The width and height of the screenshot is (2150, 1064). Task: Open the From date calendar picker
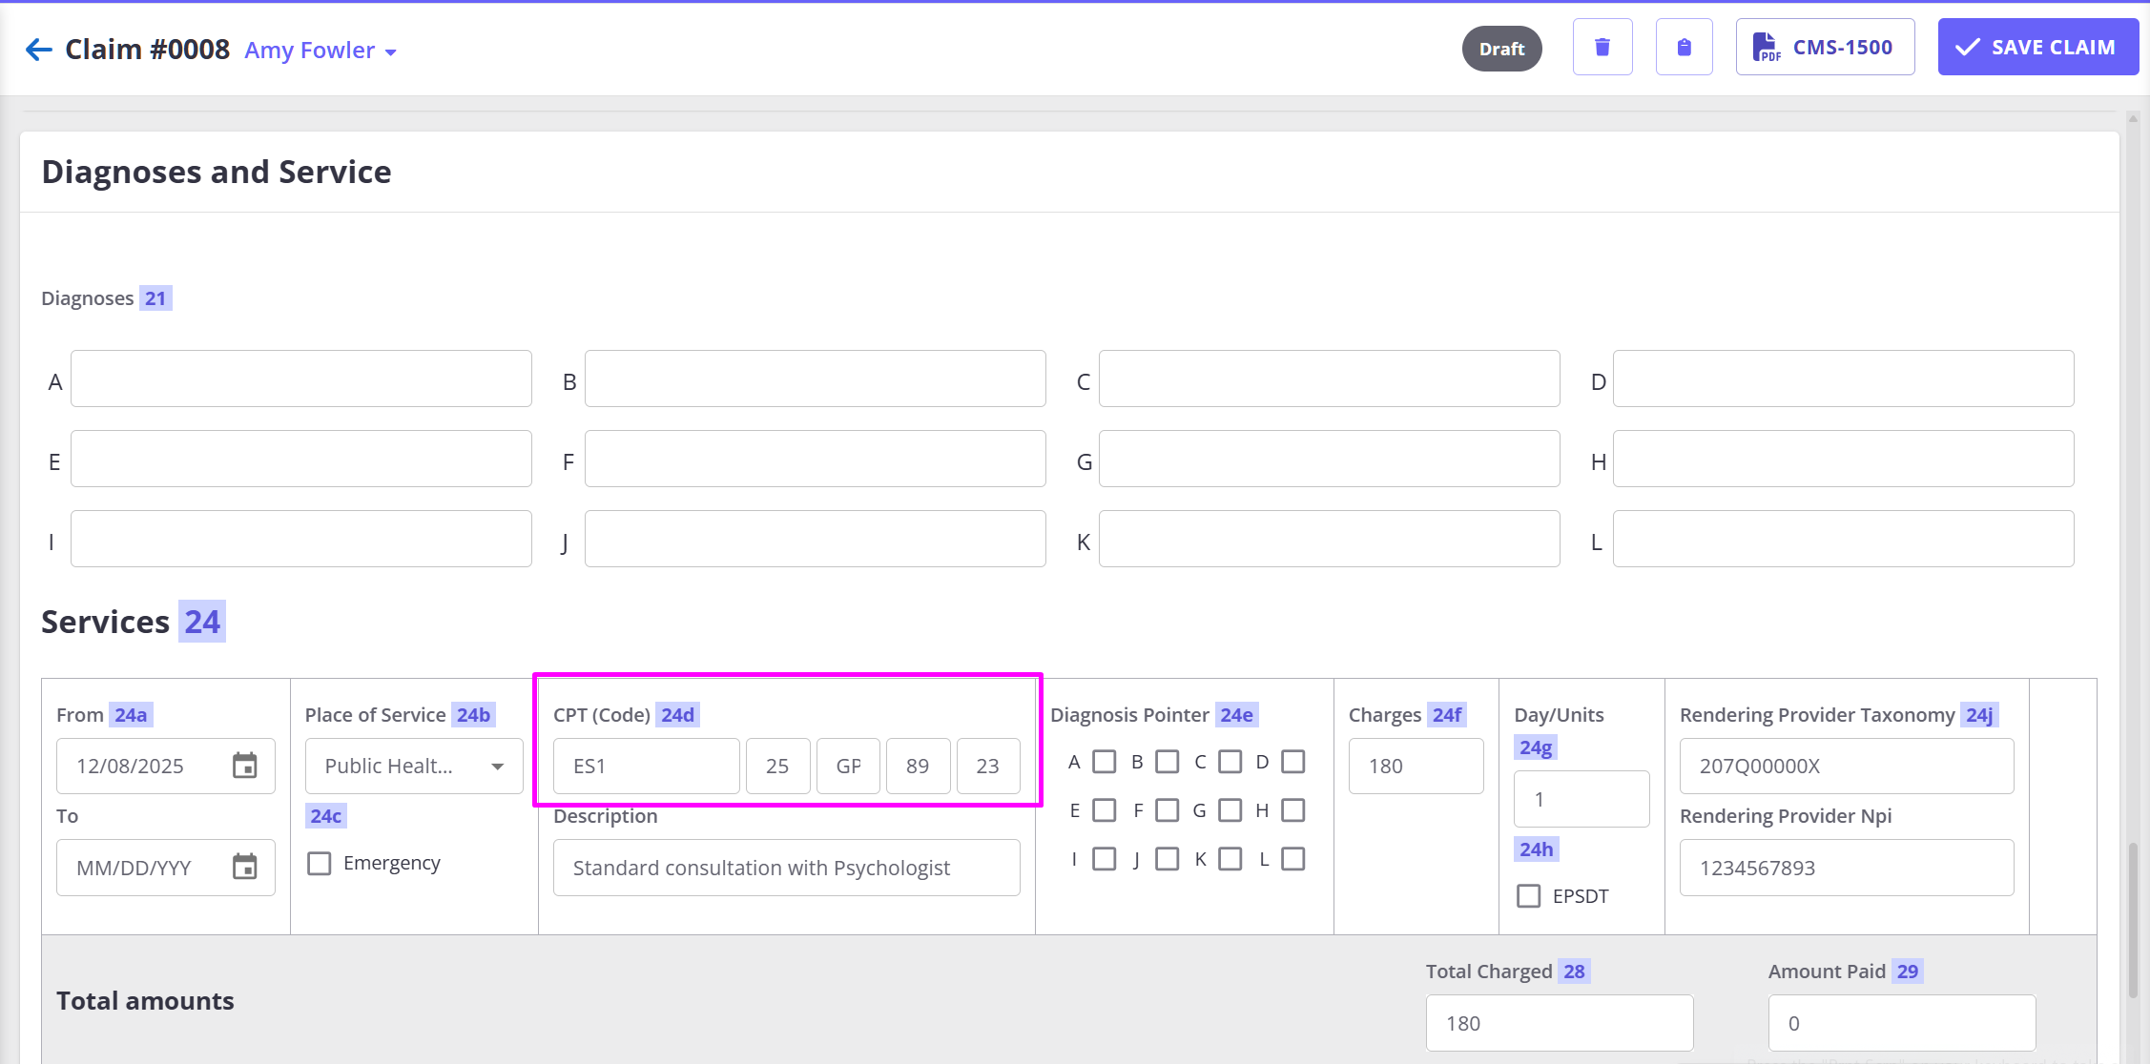coord(245,766)
